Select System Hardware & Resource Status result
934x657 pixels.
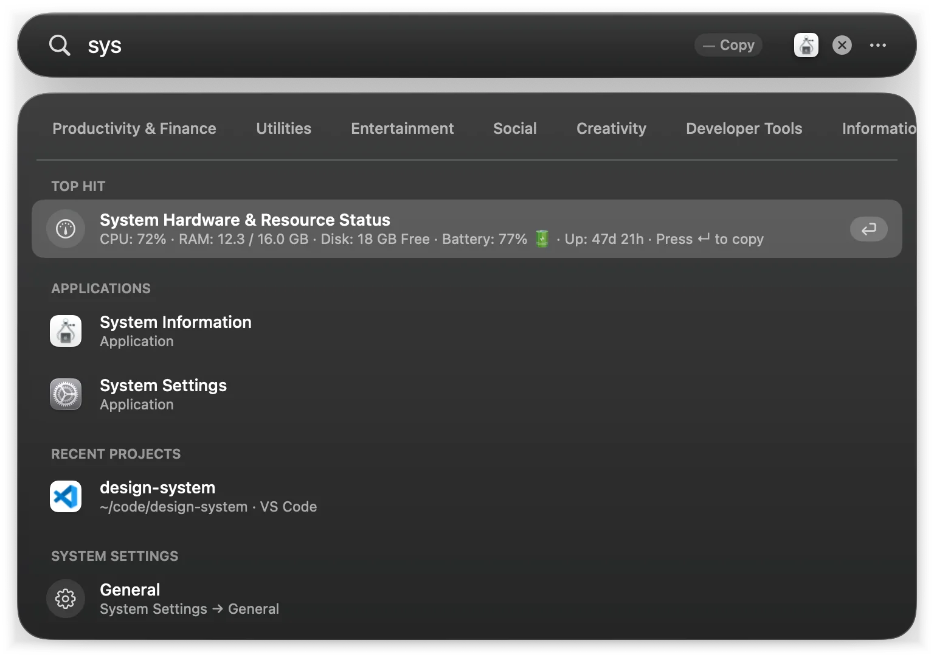click(466, 229)
